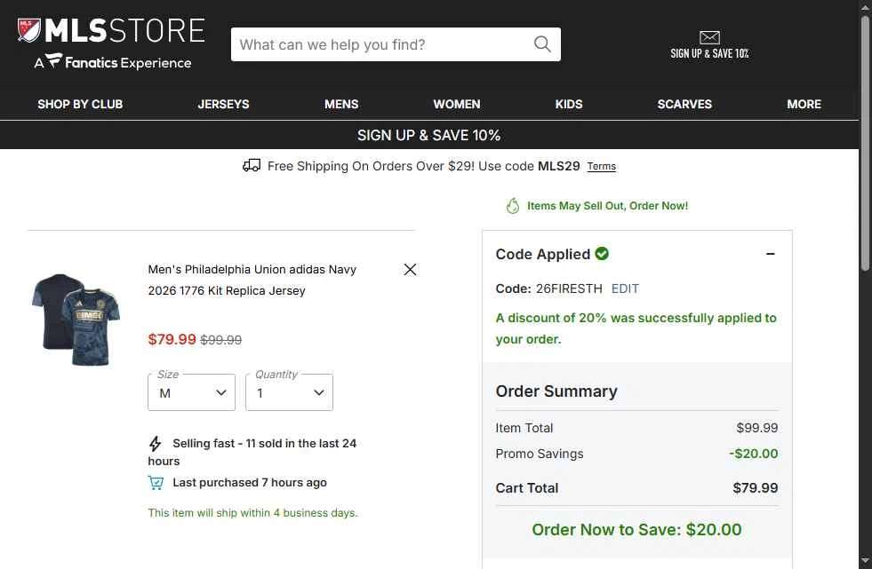872x569 pixels.
Task: Click the Items May Sell Out text
Action: point(607,206)
